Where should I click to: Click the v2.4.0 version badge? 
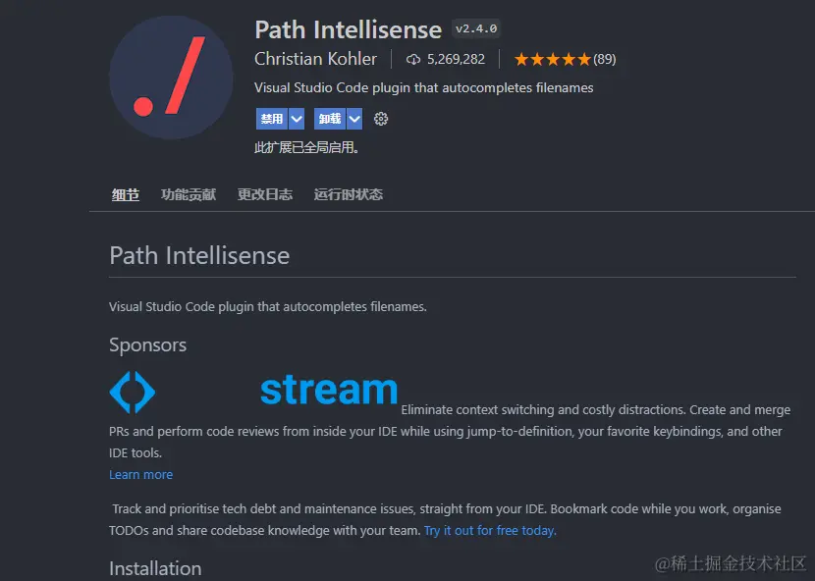[476, 29]
